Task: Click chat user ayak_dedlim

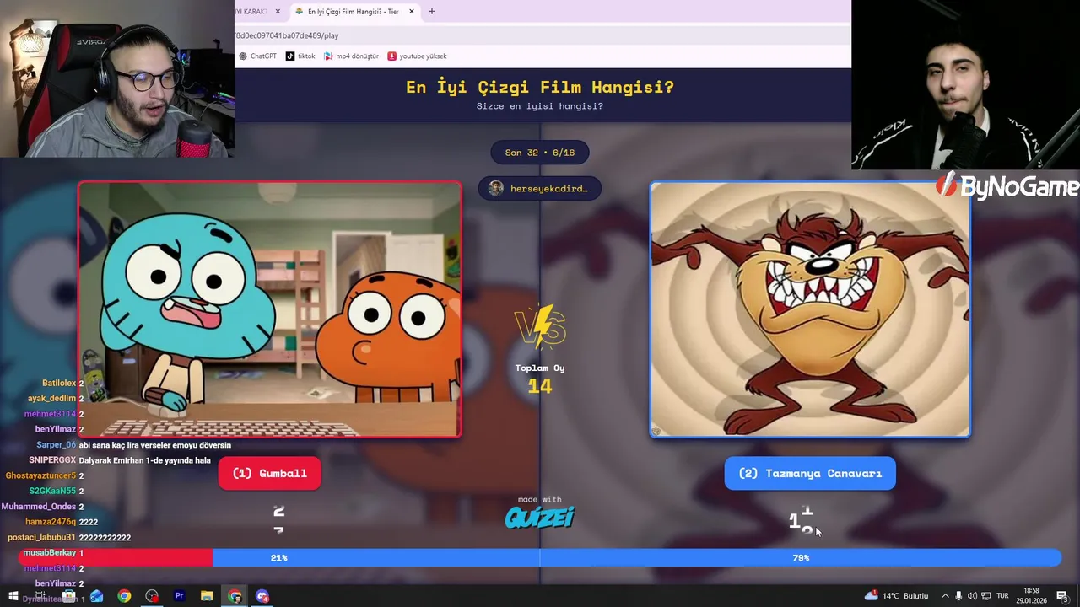Action: click(x=52, y=399)
